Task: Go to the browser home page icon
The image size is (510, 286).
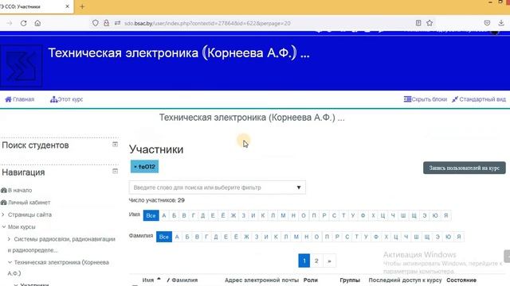Action: pos(37,23)
